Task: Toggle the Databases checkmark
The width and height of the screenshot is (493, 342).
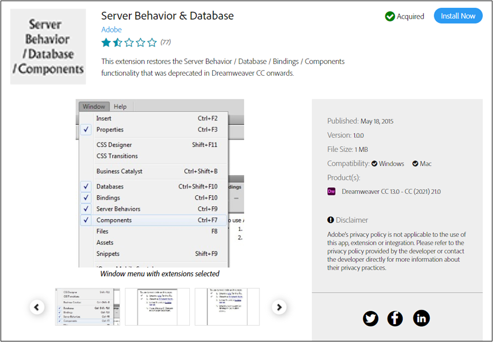Action: pyautogui.click(x=86, y=186)
